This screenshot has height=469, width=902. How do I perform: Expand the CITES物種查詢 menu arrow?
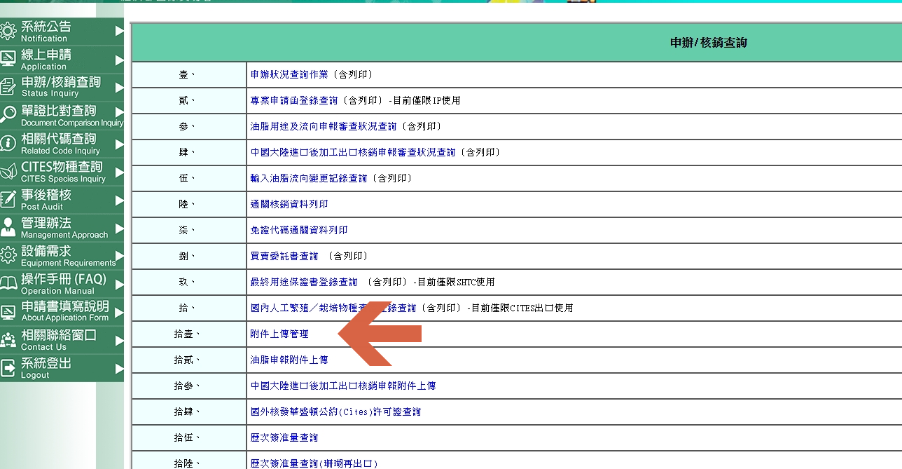tap(119, 172)
